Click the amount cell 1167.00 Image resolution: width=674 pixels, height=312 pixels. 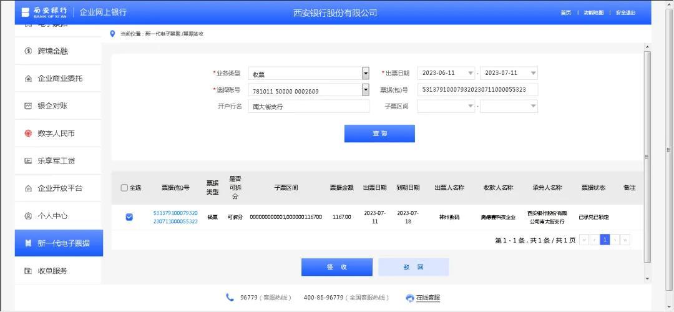pos(342,217)
